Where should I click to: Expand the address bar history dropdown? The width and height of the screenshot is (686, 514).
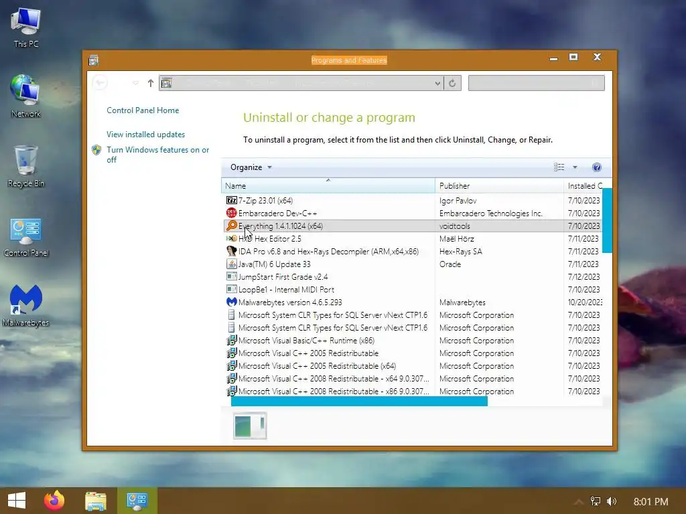pos(437,83)
